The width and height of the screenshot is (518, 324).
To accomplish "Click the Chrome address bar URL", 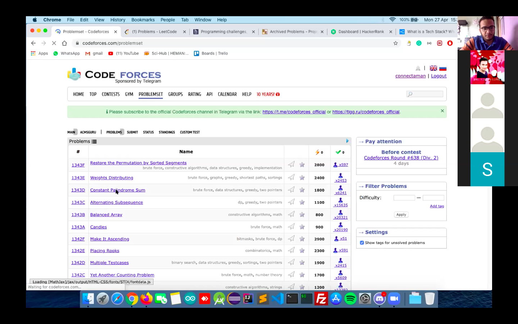I will pos(113,43).
